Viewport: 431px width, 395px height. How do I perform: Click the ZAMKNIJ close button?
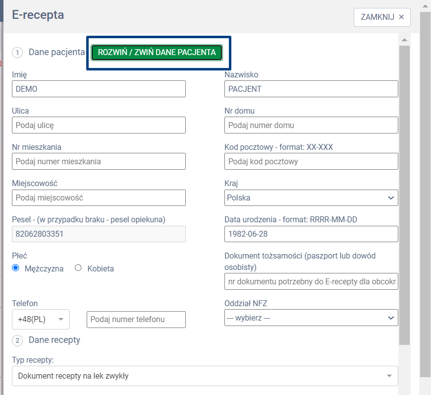(382, 17)
